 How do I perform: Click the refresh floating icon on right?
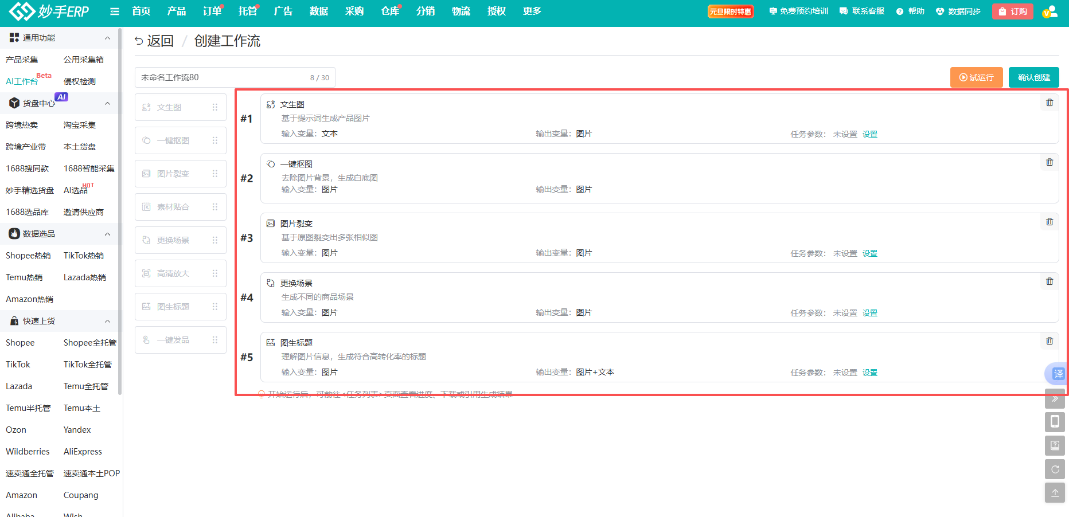coord(1055,469)
